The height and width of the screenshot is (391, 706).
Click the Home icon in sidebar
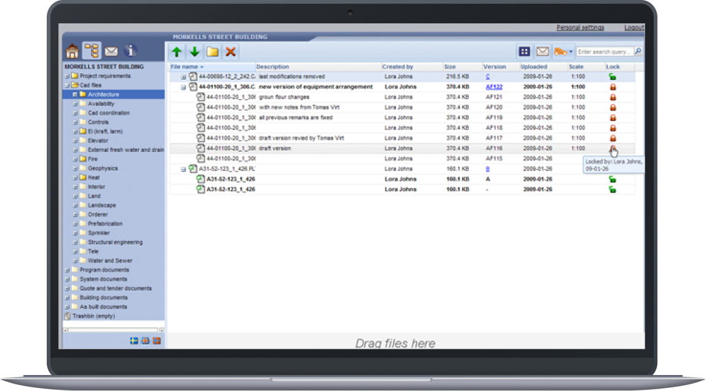(73, 50)
